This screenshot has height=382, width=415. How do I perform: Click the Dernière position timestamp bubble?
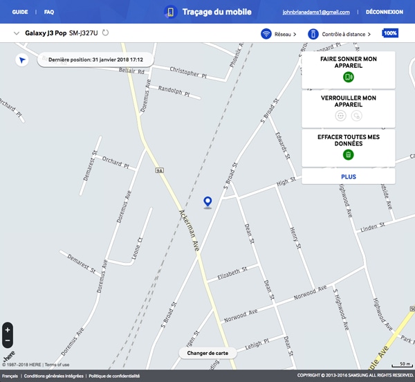[x=95, y=60]
